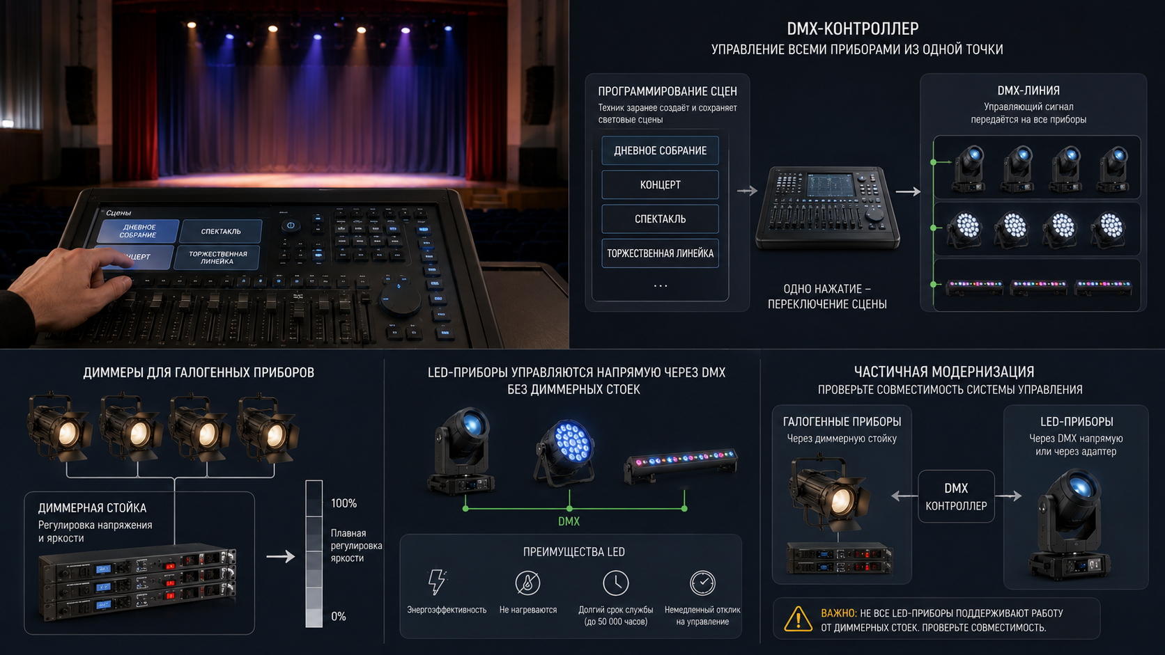Select ТОРЖЕСТВЕННАЯ ЛИНЕЙКА in the scene programming list
The width and height of the screenshot is (1165, 655).
(661, 253)
